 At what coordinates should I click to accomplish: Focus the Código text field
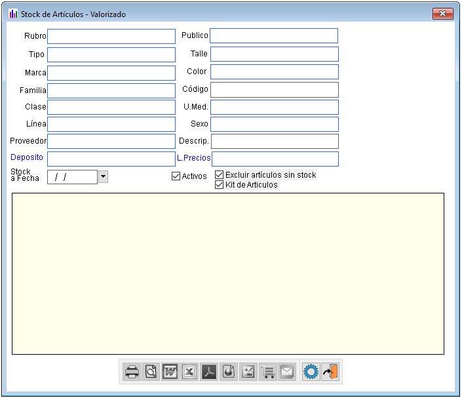(274, 89)
